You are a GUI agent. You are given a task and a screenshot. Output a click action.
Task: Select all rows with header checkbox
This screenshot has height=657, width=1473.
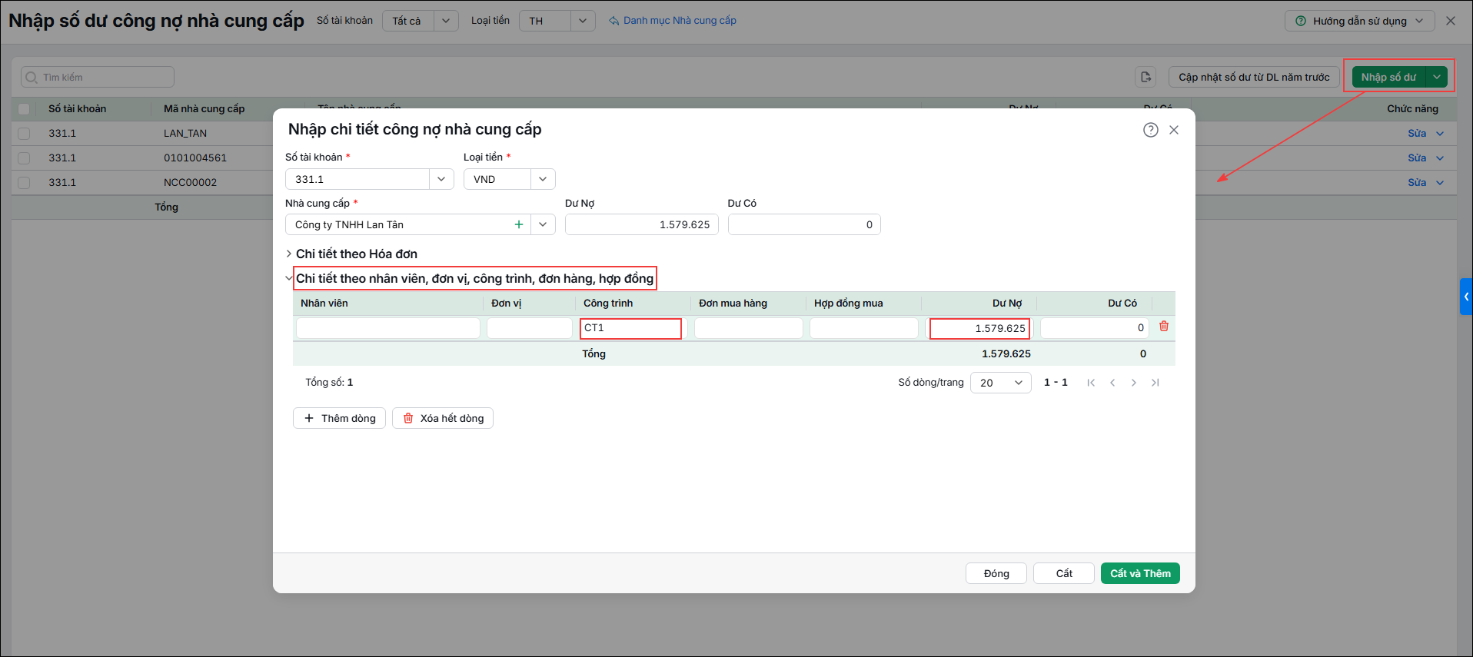(x=24, y=109)
